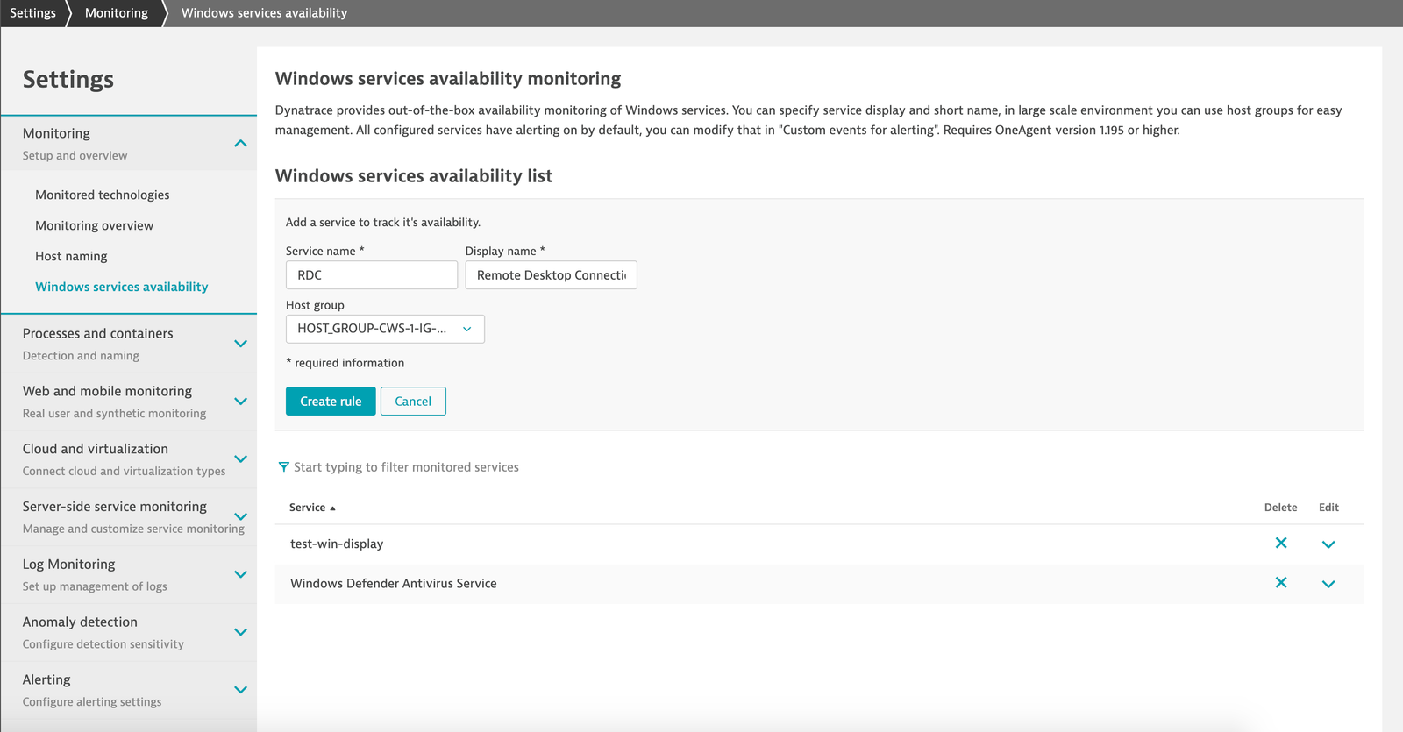Open Monitored technologies menu item
1403x732 pixels.
tap(103, 195)
